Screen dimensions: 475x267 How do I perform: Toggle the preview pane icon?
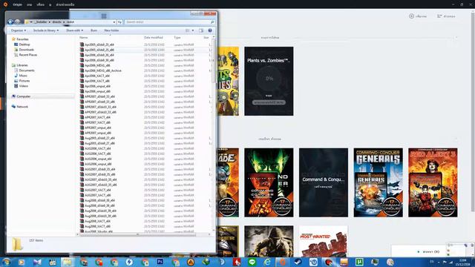click(x=201, y=30)
